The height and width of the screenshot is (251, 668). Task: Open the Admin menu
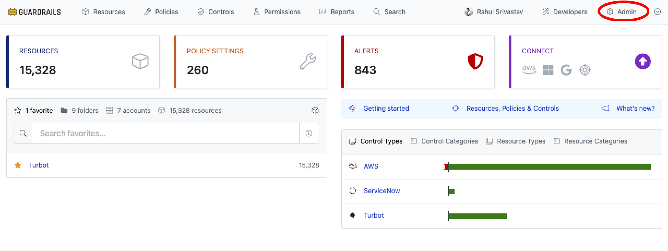pos(622,12)
